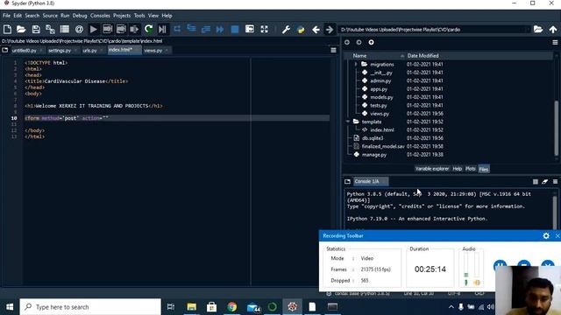Image resolution: width=561 pixels, height=315 pixels.
Task: Run the file with the play button
Action: [x=94, y=29]
